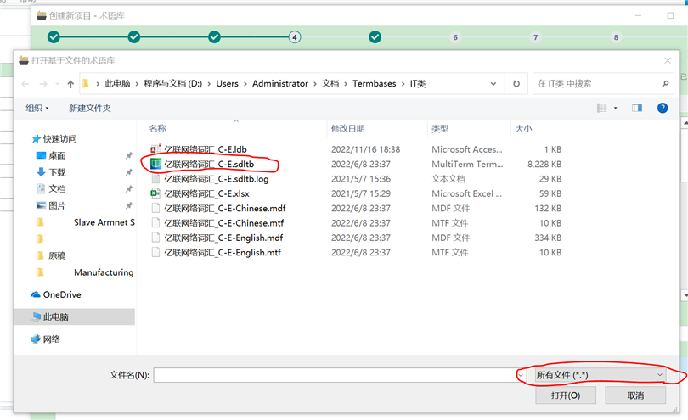This screenshot has width=688, height=420.
Task: Click 新建文件夹 button
Action: (x=90, y=108)
